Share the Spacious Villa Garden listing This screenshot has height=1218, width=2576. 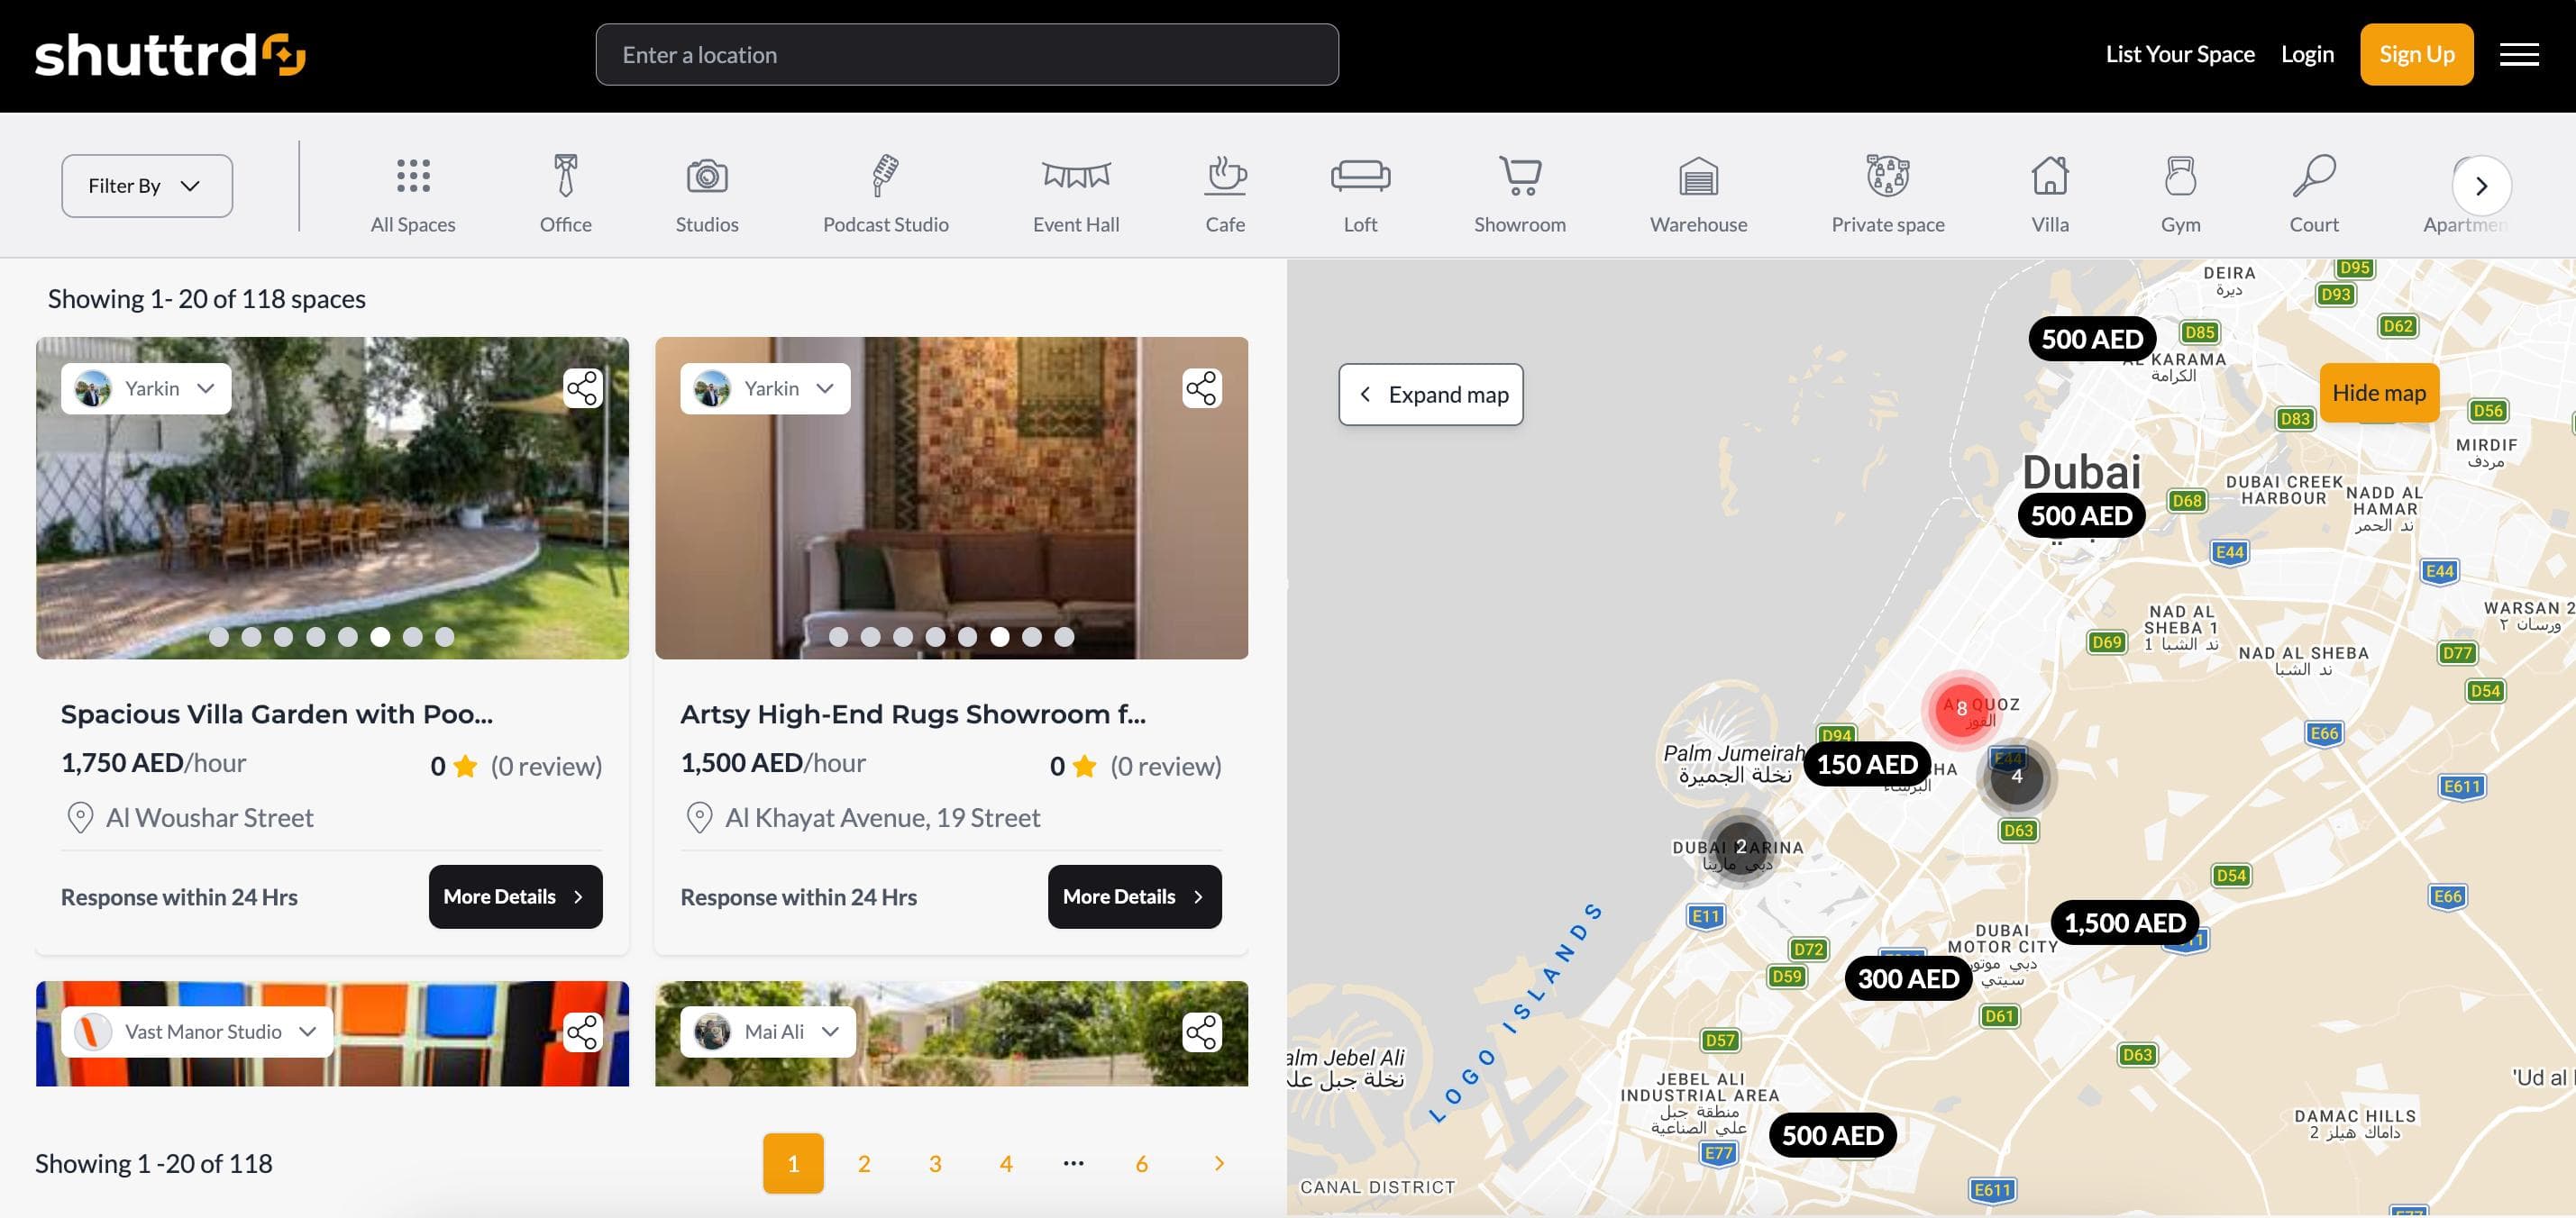click(582, 386)
